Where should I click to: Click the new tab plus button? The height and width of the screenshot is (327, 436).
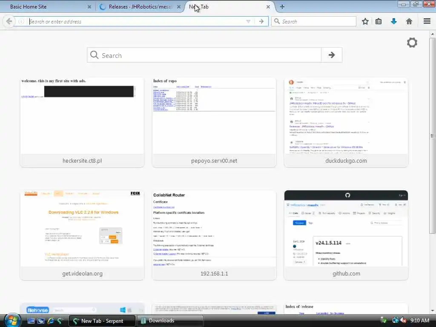click(282, 7)
